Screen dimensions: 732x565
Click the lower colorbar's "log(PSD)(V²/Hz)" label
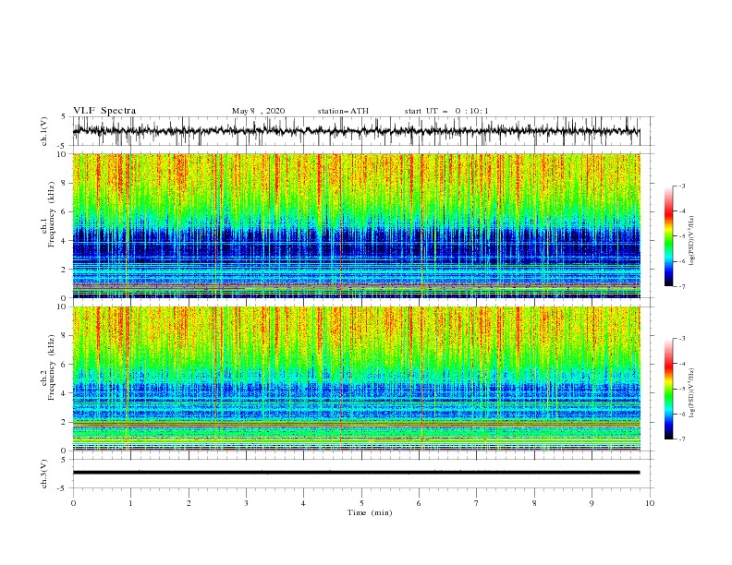pos(691,393)
